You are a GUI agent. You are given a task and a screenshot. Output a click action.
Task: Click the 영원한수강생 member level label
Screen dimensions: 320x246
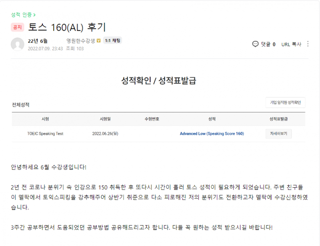tap(80, 41)
